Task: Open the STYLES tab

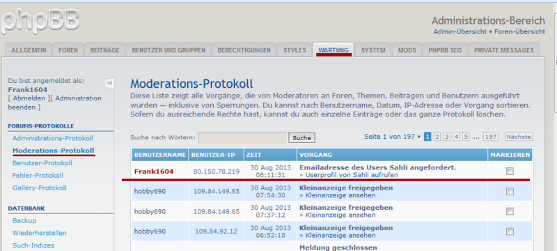Action: coord(295,50)
